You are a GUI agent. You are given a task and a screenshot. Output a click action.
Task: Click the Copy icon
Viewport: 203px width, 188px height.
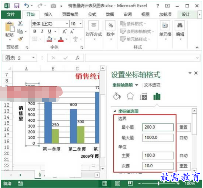(x=20, y=31)
